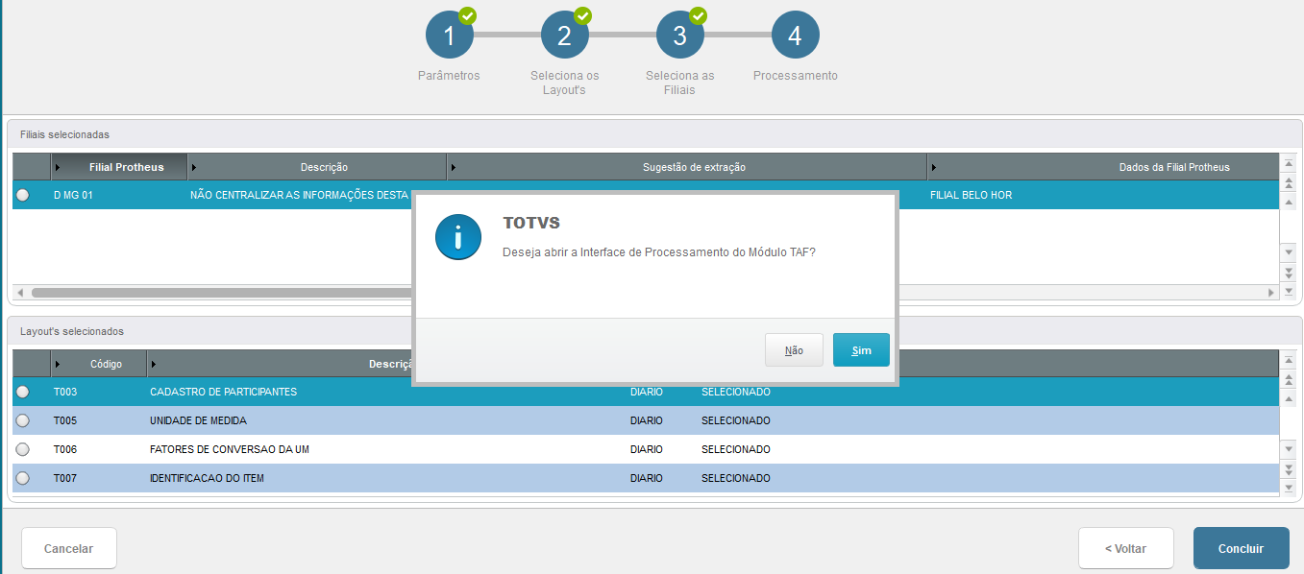1304x574 pixels.
Task: Move one line up in Filiais selecionadas grid
Action: click(x=1289, y=203)
